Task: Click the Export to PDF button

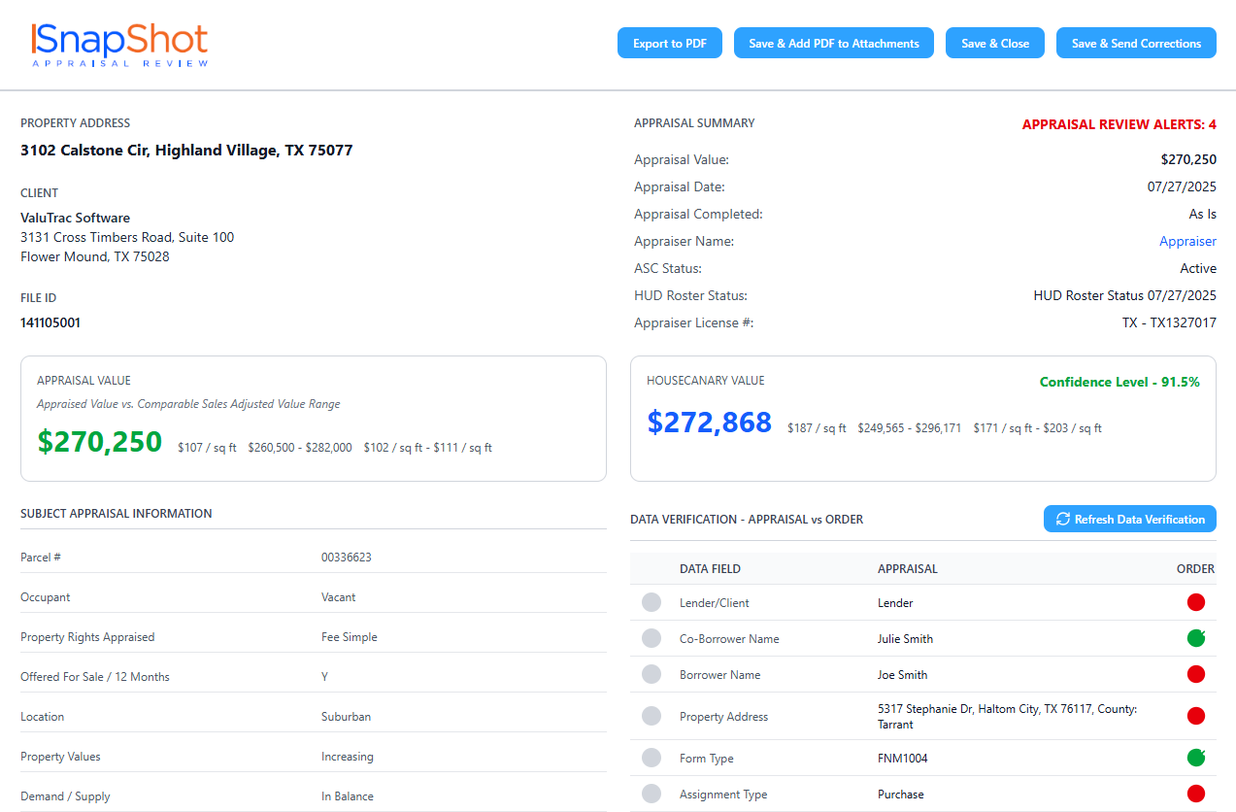Action: tap(669, 43)
